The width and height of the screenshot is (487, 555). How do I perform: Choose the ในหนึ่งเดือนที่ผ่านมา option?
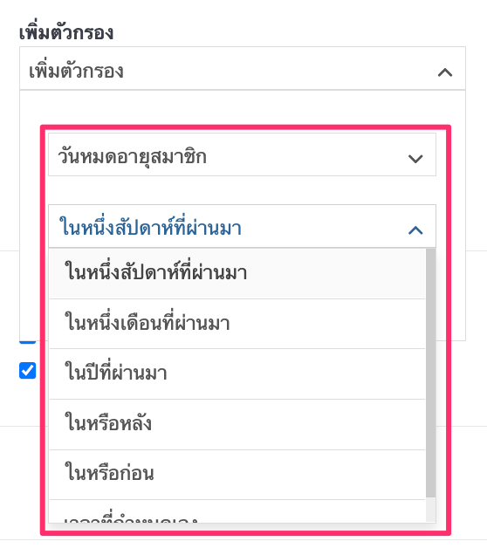pos(237,324)
